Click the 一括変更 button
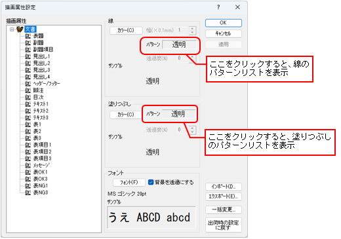Image resolution: width=341 pixels, height=239 pixels. [x=224, y=210]
